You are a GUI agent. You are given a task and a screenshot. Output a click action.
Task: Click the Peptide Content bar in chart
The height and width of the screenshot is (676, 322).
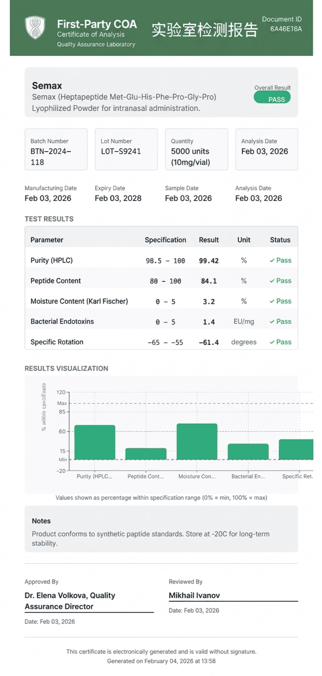pos(146,454)
